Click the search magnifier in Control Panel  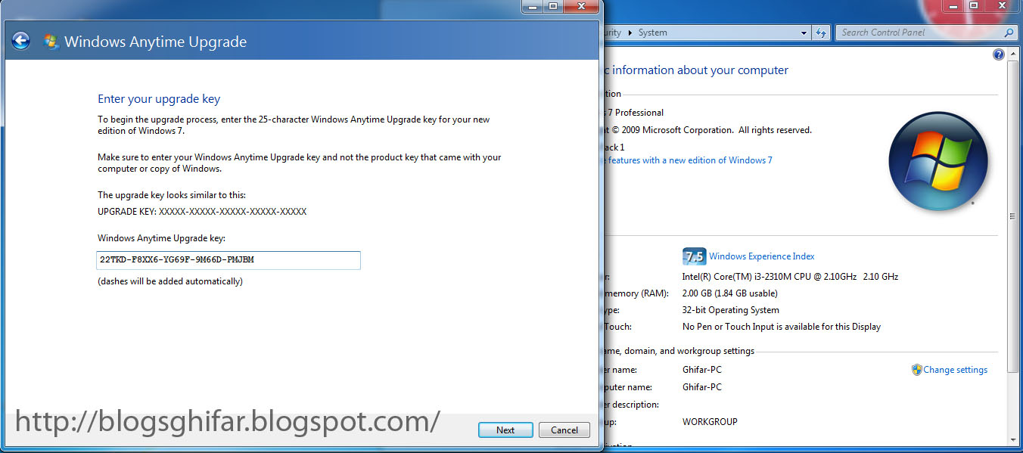coord(1009,33)
